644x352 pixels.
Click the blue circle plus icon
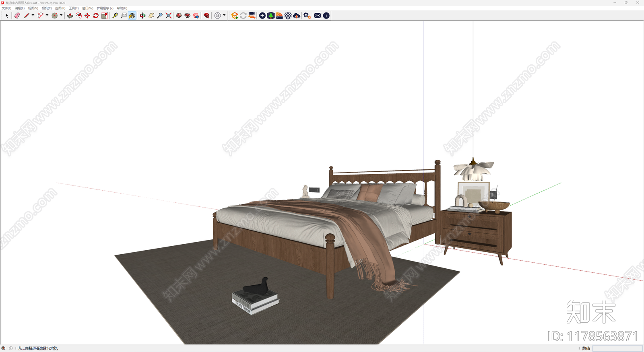tap(262, 16)
